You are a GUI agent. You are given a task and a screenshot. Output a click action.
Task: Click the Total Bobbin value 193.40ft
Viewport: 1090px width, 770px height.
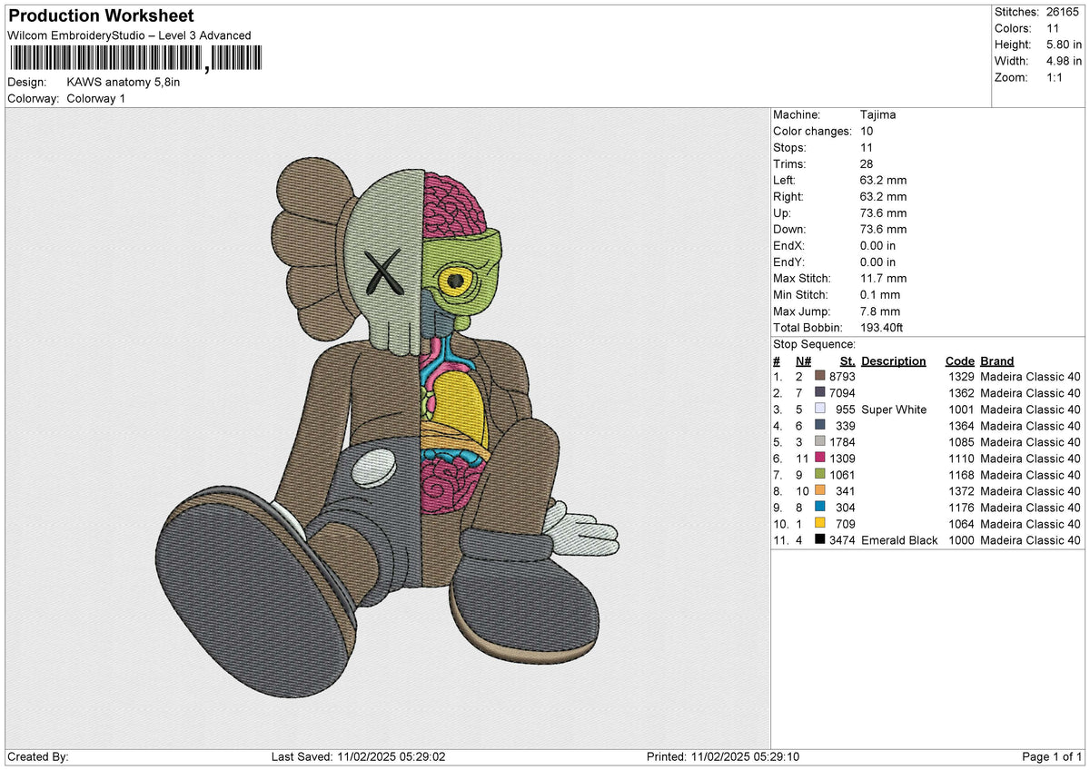(882, 327)
